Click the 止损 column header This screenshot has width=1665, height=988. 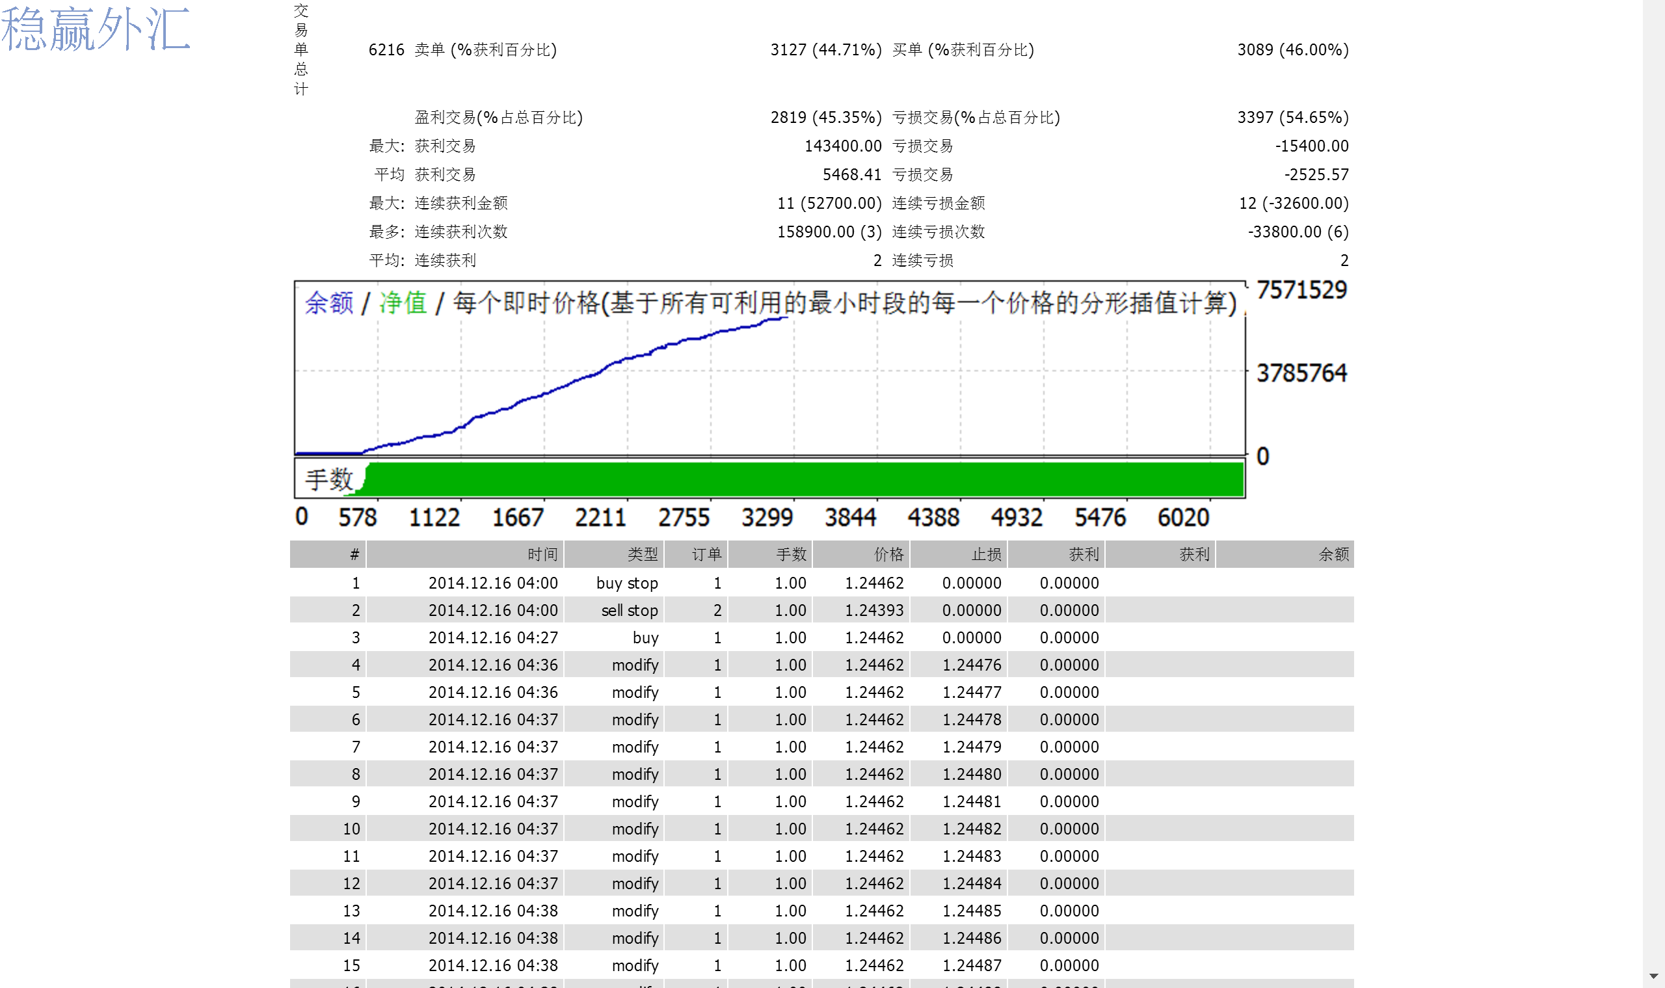click(x=959, y=554)
